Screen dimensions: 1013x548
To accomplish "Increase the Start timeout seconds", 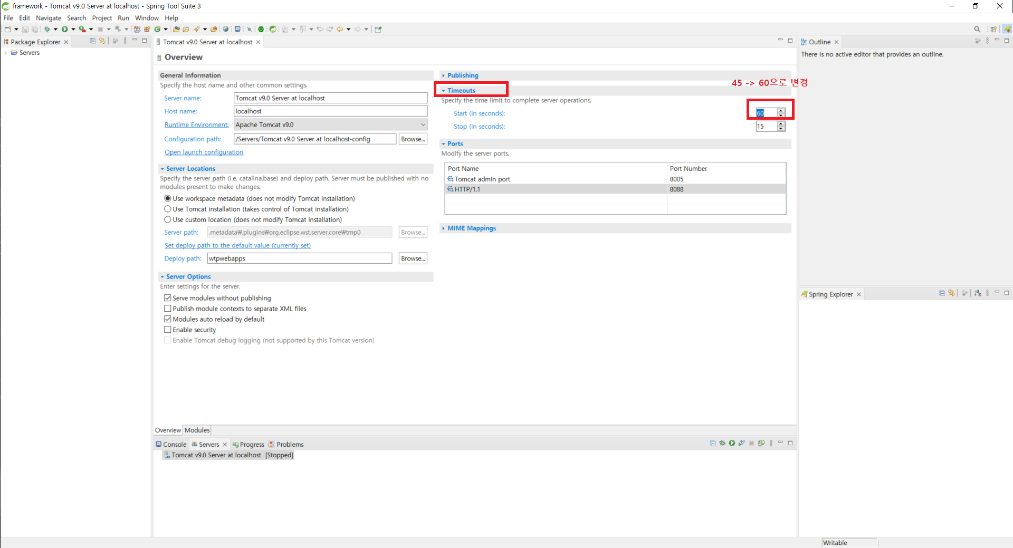I will 781,110.
